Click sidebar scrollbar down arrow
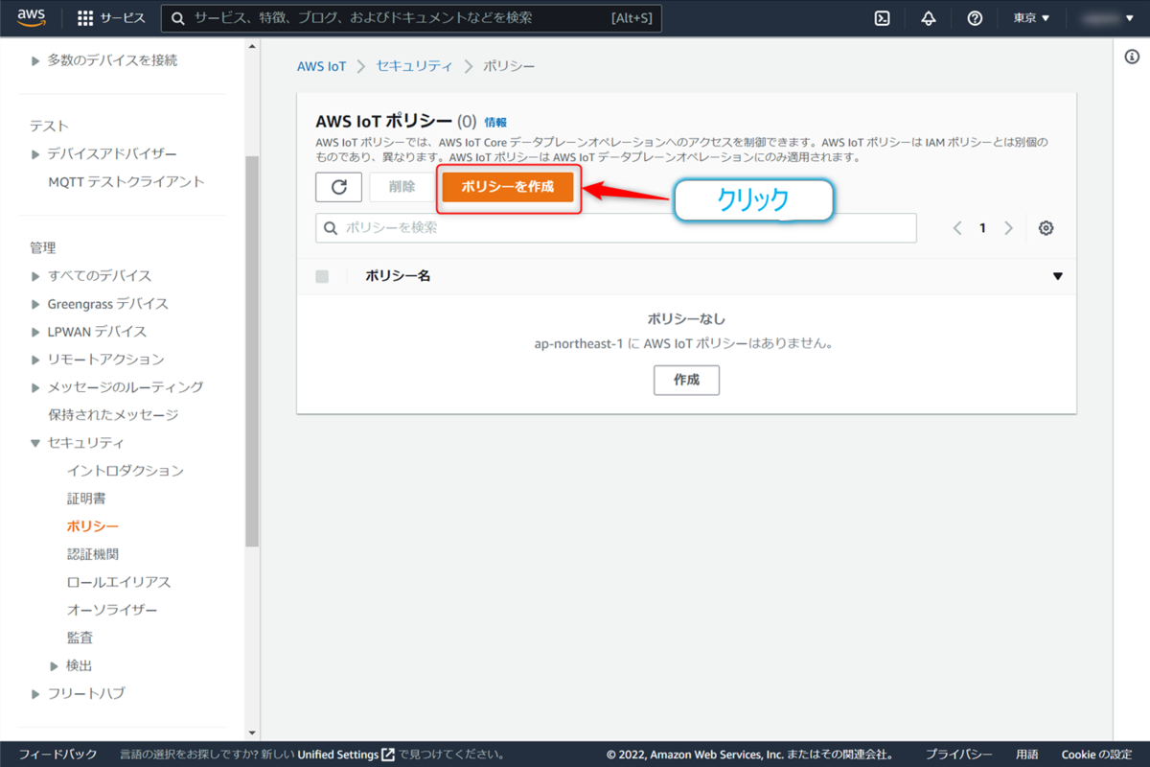Viewport: 1150px width, 767px height. click(x=253, y=733)
